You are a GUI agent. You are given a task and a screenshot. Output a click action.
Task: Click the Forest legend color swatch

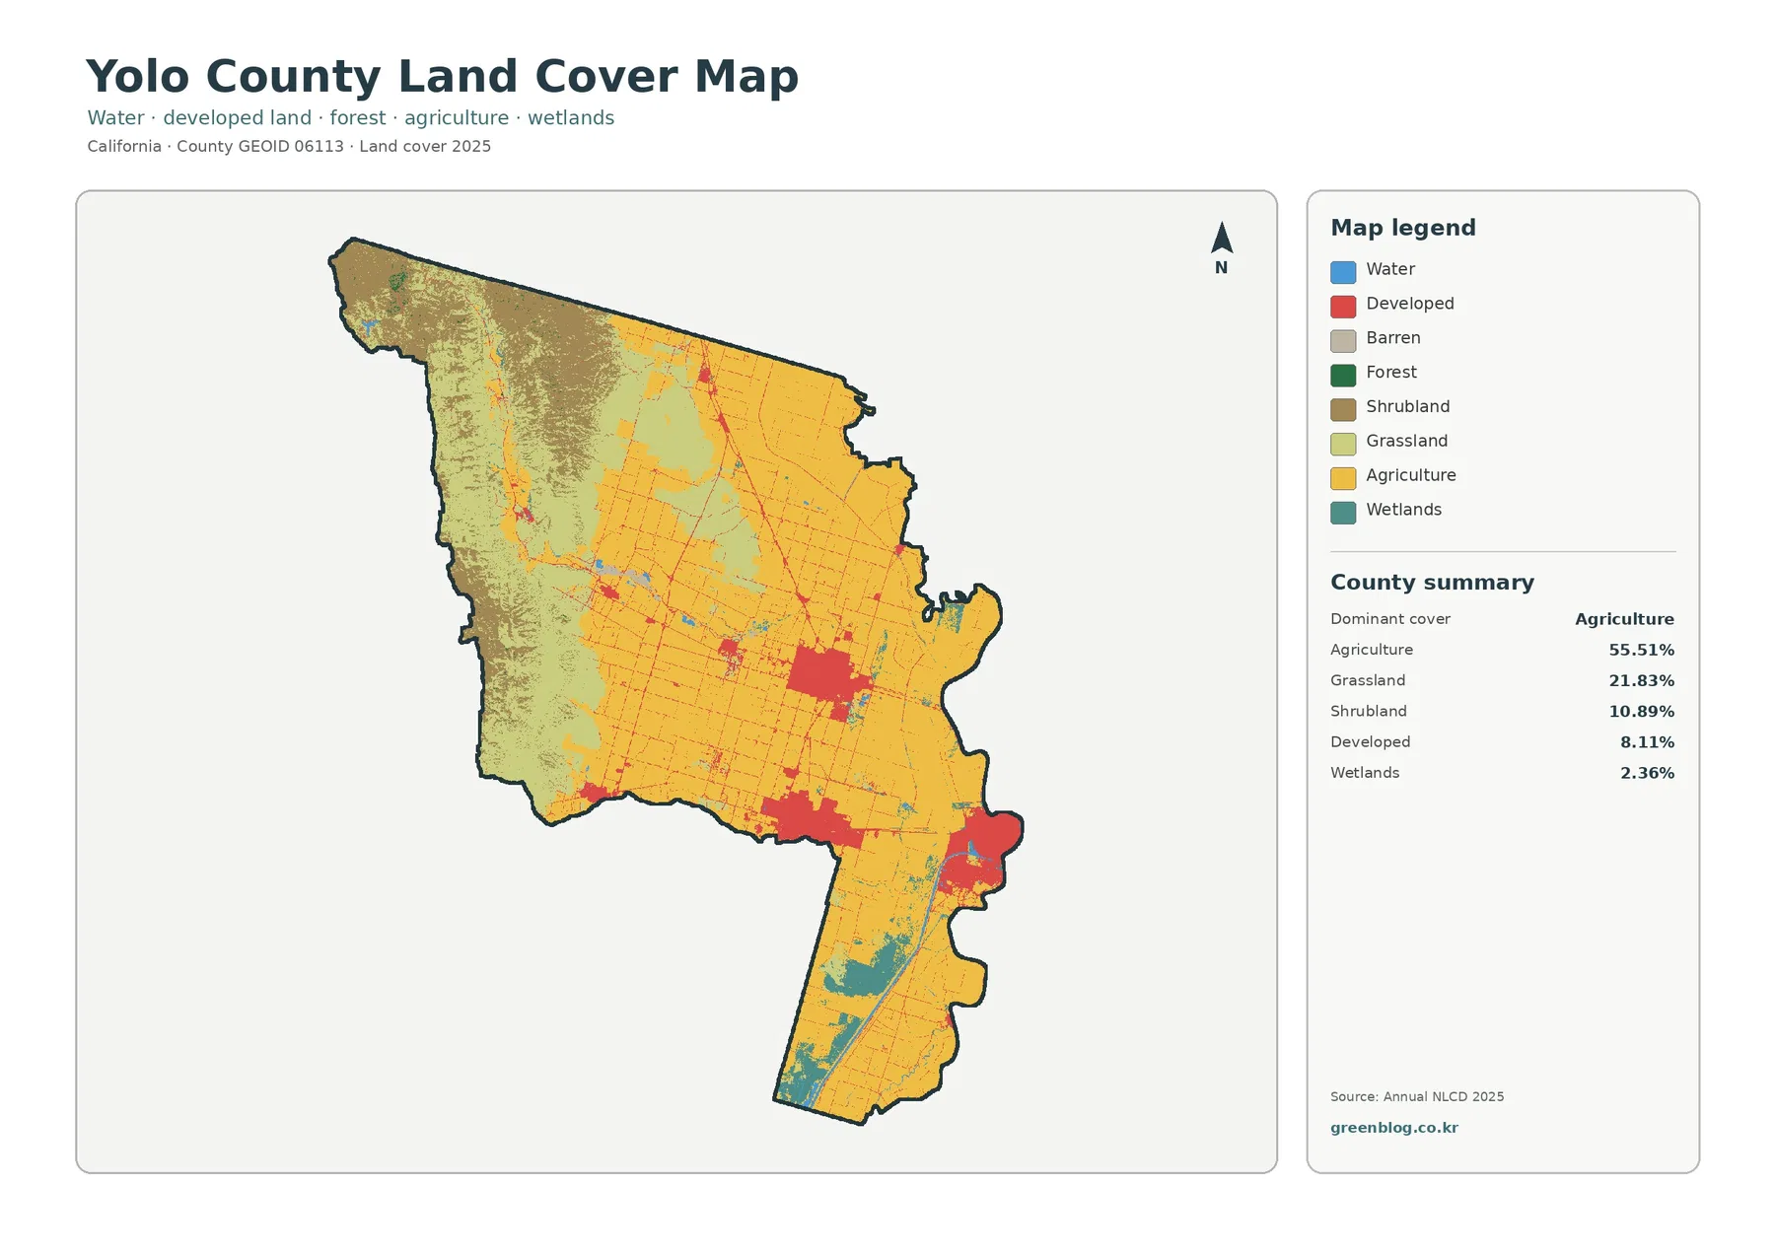click(1343, 376)
